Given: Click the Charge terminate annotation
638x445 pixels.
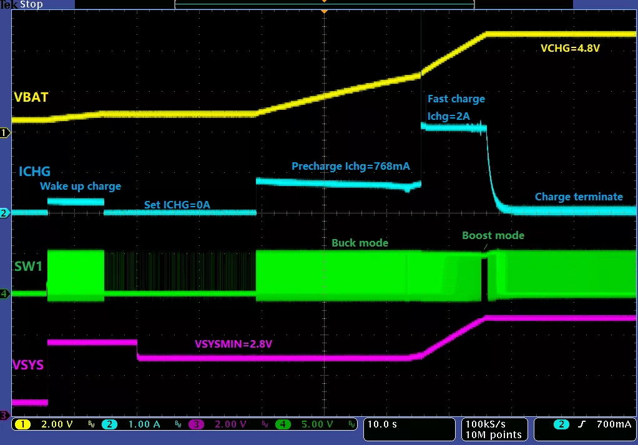Looking at the screenshot, I should pyautogui.click(x=579, y=197).
